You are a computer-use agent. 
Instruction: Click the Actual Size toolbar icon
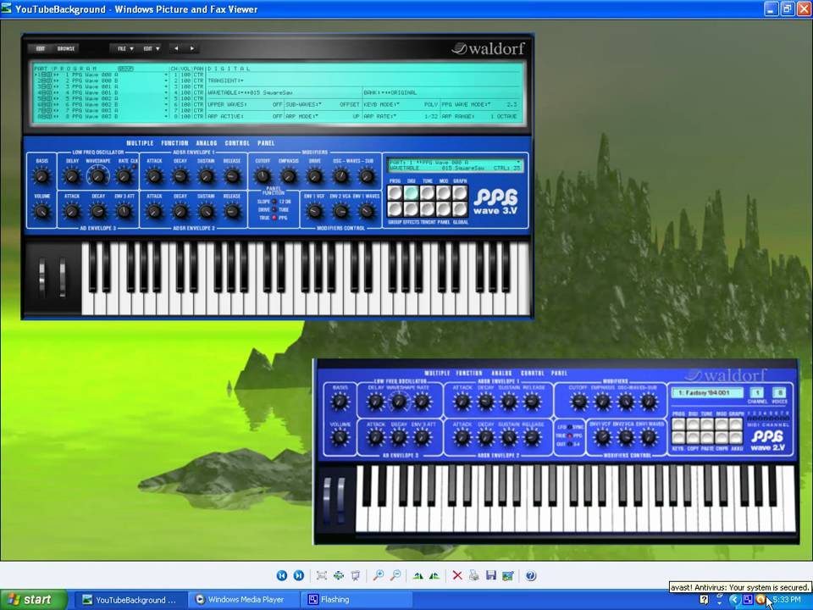[x=339, y=575]
